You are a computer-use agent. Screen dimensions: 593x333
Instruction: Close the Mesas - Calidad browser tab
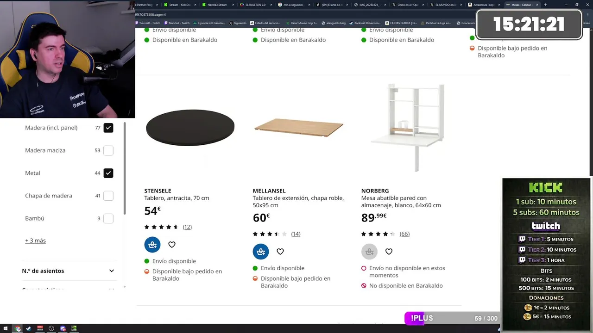point(537,5)
